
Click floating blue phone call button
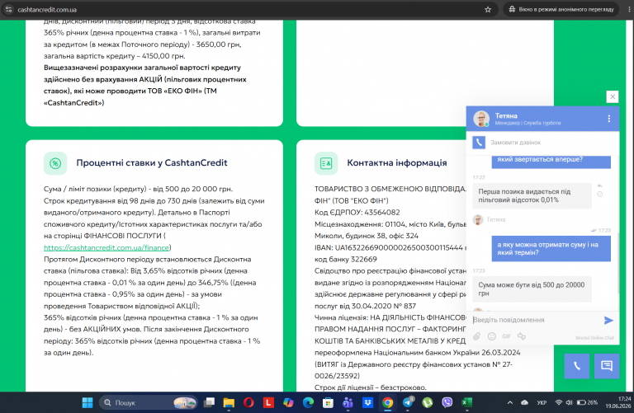576,366
